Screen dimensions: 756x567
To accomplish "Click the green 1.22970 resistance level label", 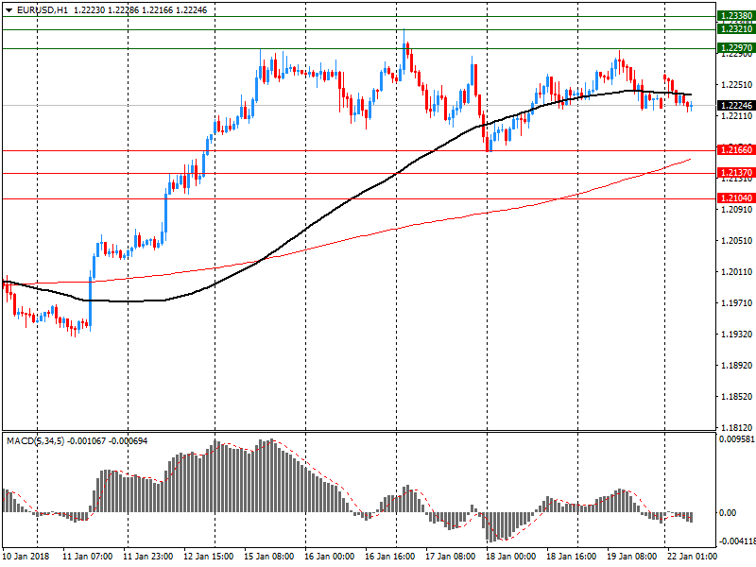I will tap(736, 48).
